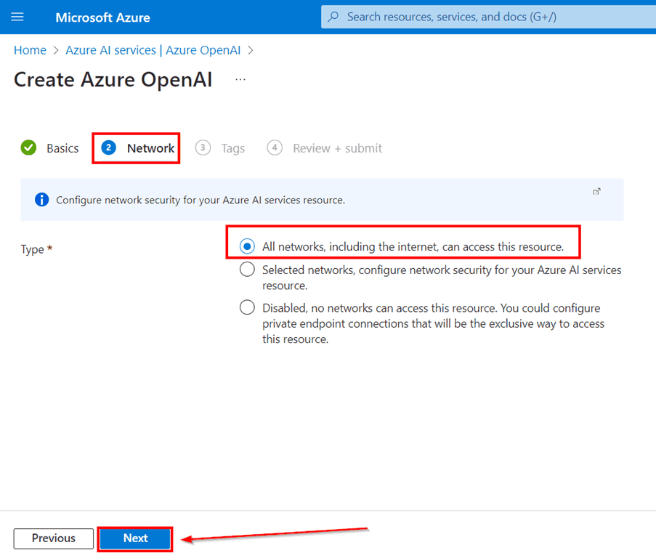
Task: Open the Home breadcrumb link
Action: click(30, 50)
